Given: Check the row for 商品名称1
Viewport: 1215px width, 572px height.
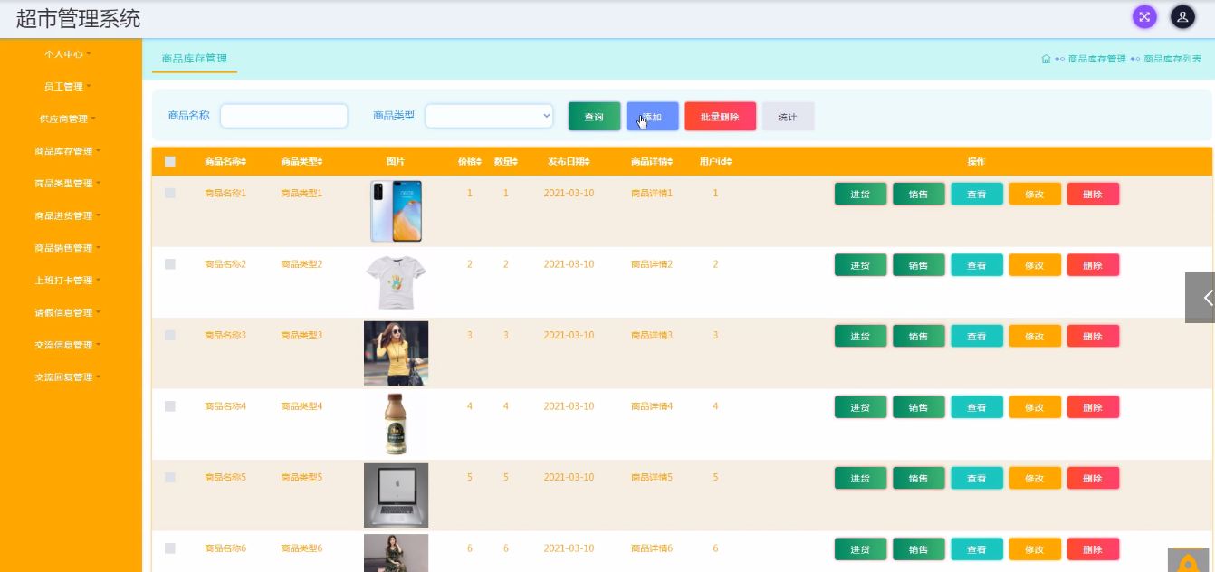Looking at the screenshot, I should tap(170, 193).
